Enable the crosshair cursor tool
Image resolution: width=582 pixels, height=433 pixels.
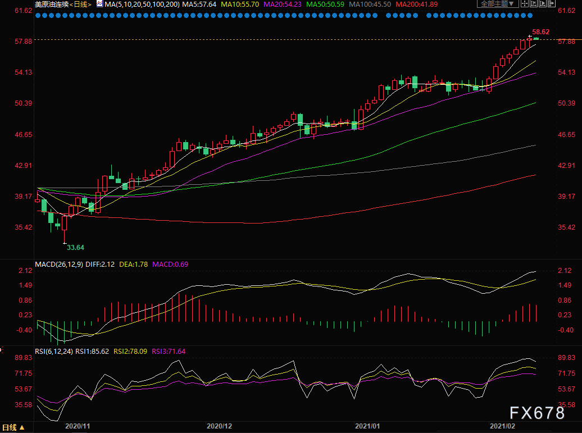click(525, 4)
